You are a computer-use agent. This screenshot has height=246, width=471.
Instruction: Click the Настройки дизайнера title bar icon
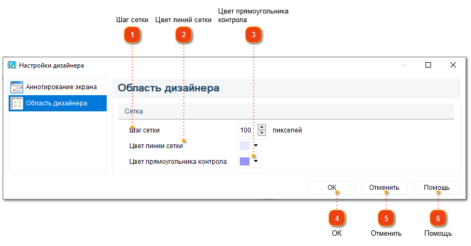pyautogui.click(x=12, y=65)
